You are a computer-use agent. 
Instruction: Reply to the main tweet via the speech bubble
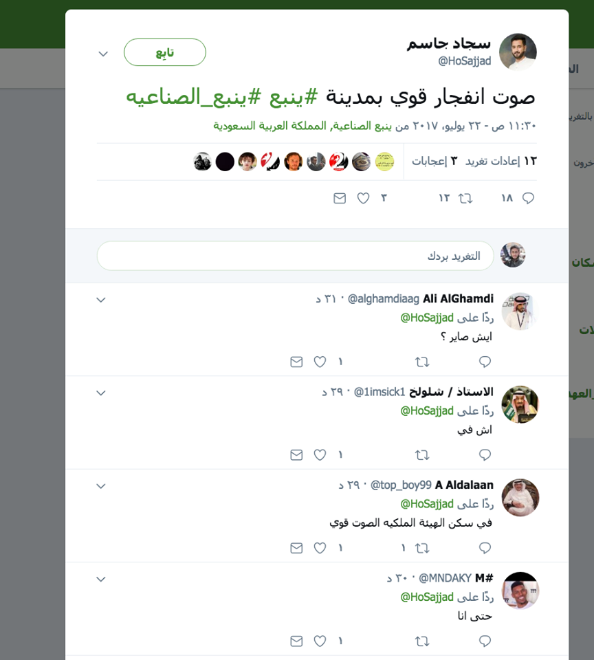click(x=528, y=198)
